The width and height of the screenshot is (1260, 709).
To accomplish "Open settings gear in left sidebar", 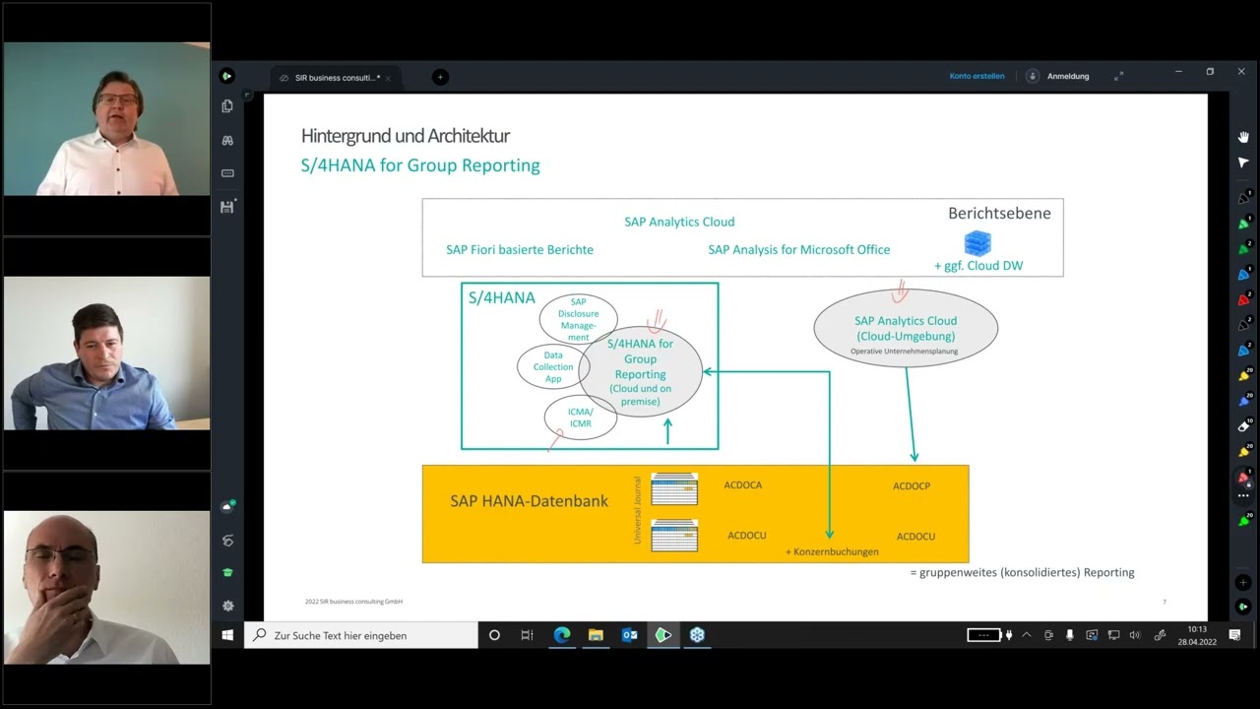I will tap(227, 606).
